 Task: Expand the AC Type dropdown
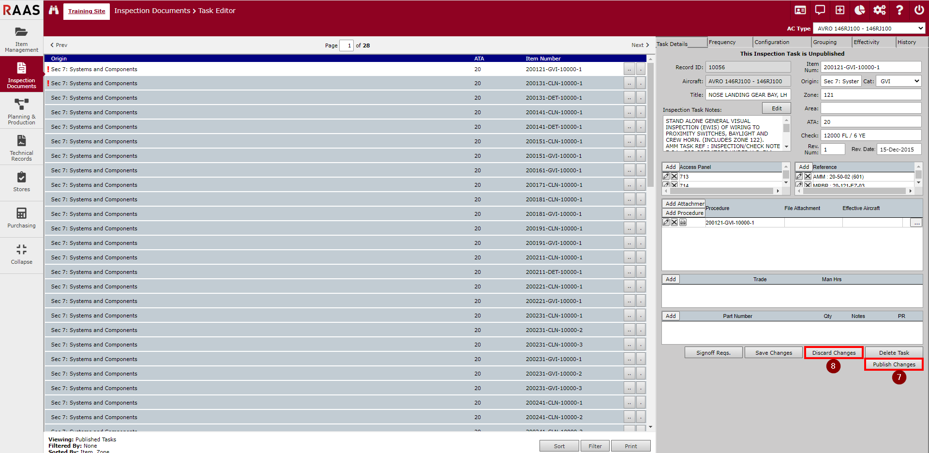click(x=869, y=29)
